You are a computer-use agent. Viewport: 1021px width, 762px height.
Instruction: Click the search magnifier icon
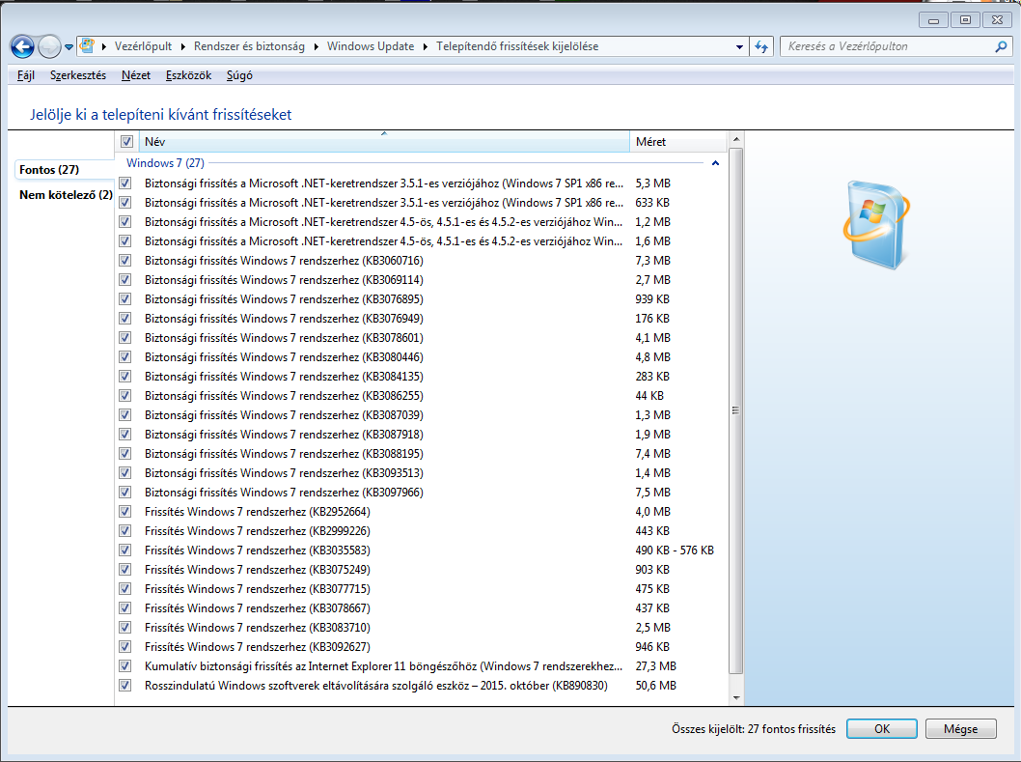click(x=1001, y=46)
